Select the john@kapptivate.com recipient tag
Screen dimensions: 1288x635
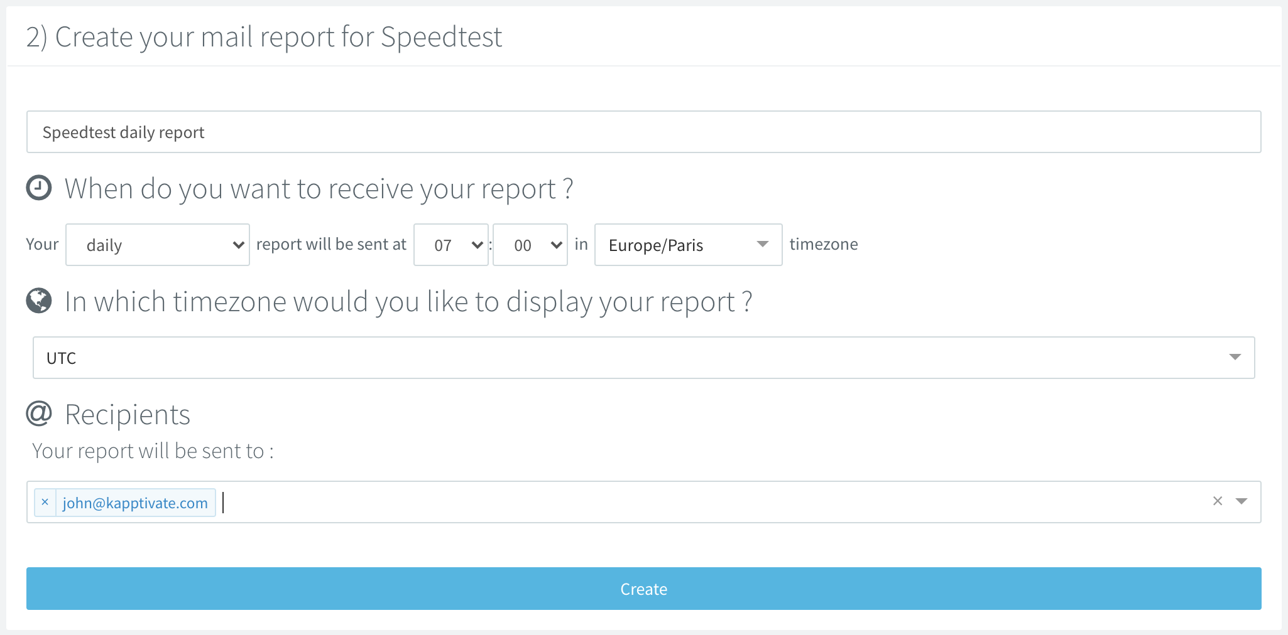135,503
